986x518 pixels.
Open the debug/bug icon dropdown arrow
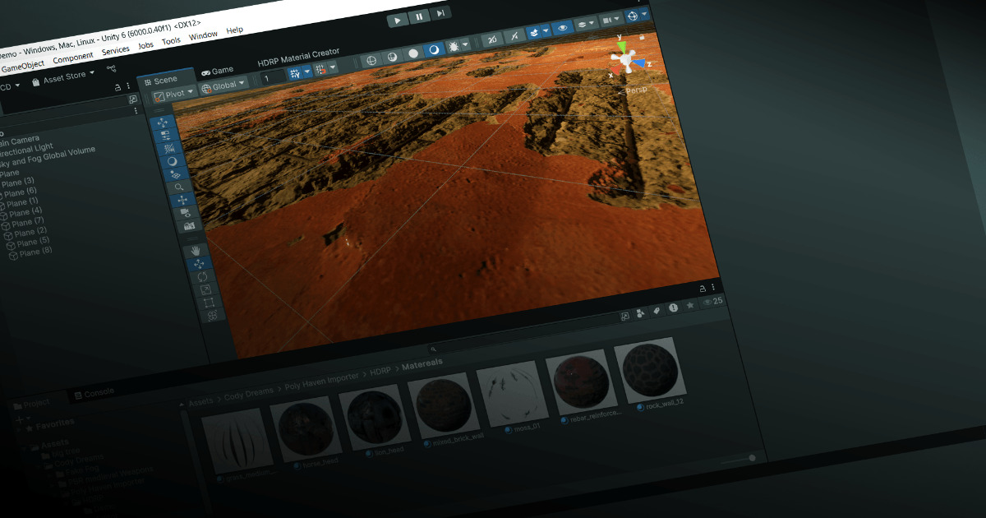(465, 45)
